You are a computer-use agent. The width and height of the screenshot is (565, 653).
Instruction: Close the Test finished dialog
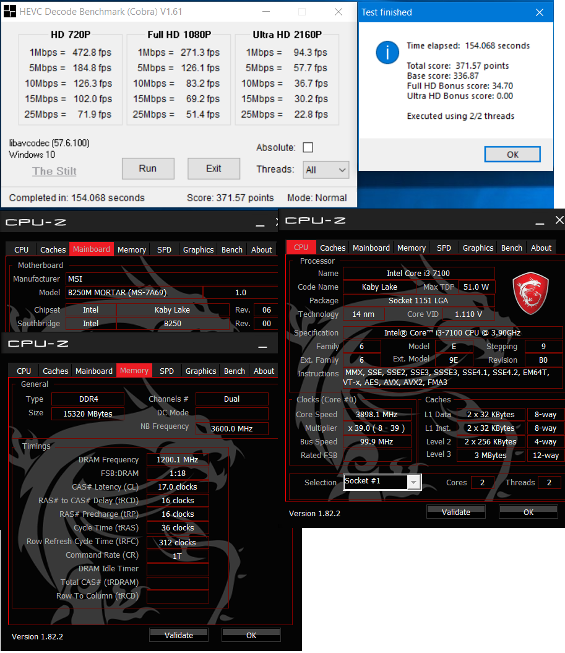[x=540, y=12]
